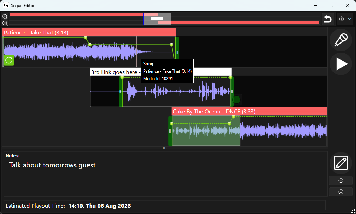Click the three-dot splitter above Notes
This screenshot has width=356, height=214.
coord(165,148)
